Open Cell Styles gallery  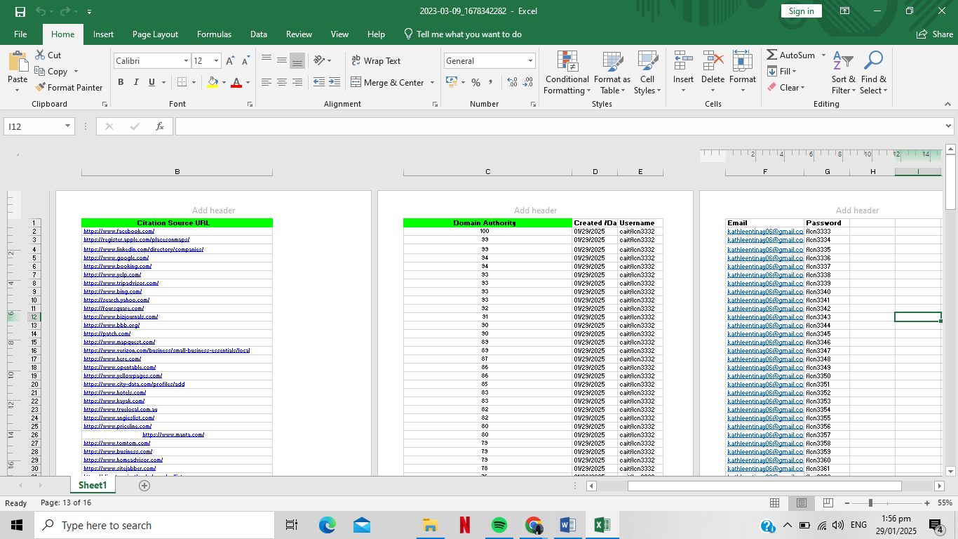[647, 73]
